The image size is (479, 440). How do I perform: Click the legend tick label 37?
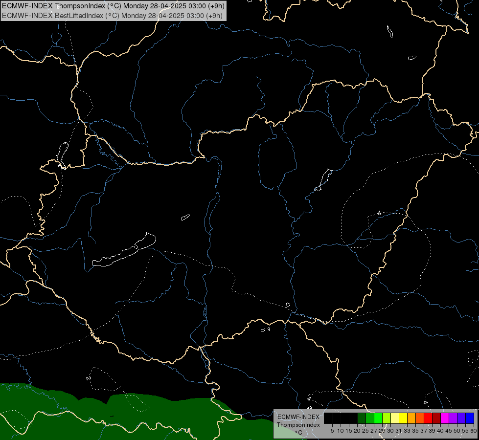pos(424,431)
